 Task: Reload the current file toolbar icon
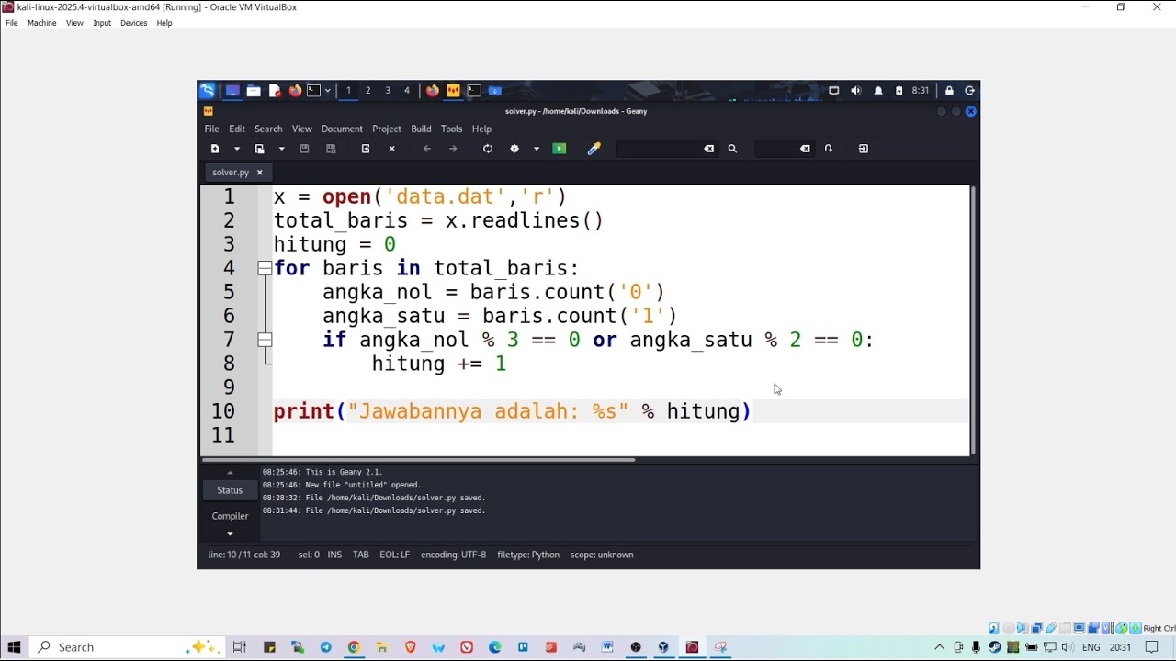pyautogui.click(x=366, y=149)
